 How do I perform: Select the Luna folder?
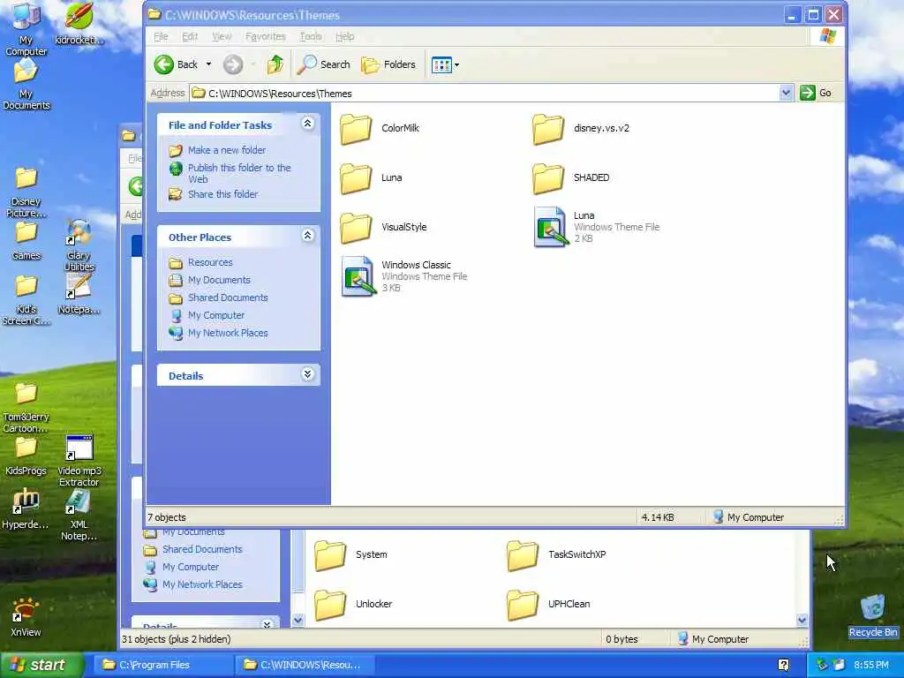pos(371,177)
